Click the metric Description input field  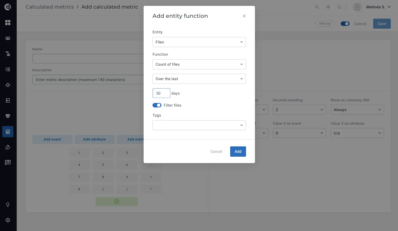(88, 80)
